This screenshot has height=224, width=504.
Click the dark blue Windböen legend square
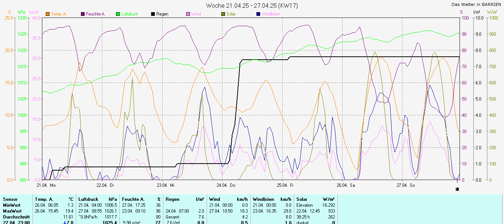pos(258,14)
